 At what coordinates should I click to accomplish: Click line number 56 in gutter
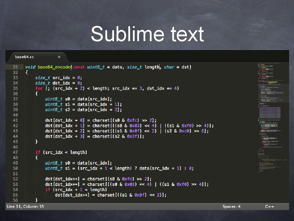pyautogui.click(x=16, y=200)
